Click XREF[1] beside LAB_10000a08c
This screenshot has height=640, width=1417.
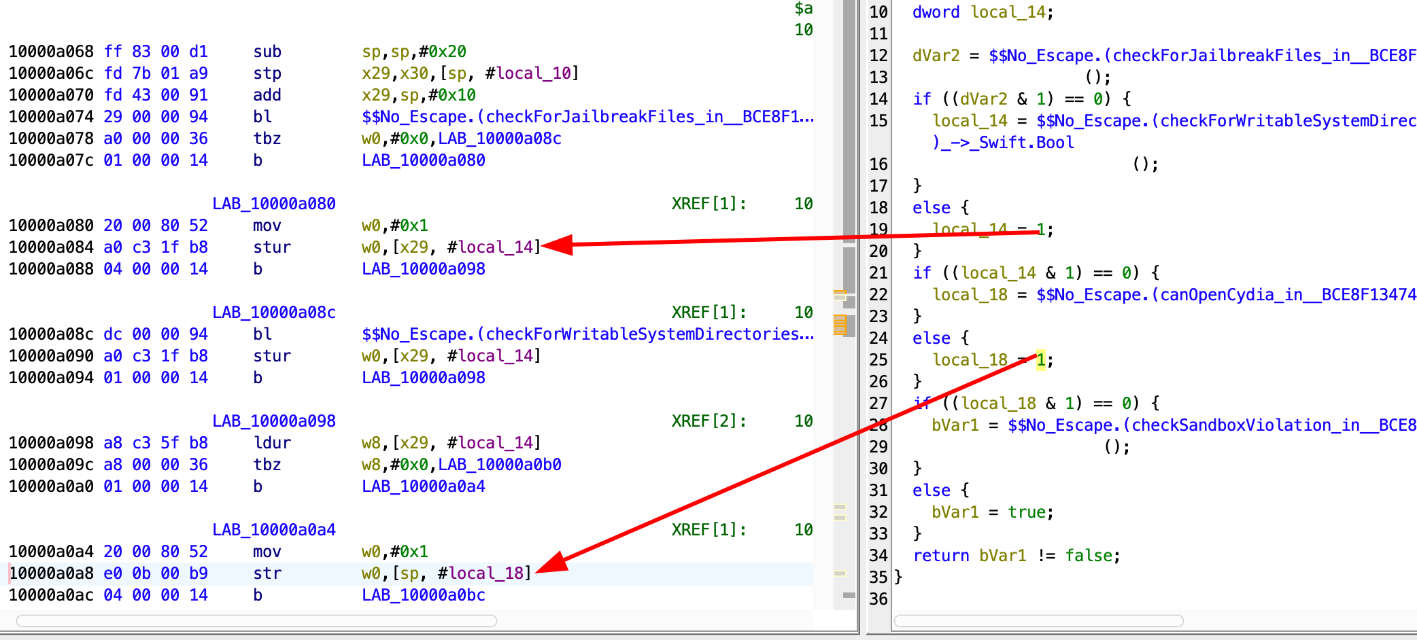(709, 313)
